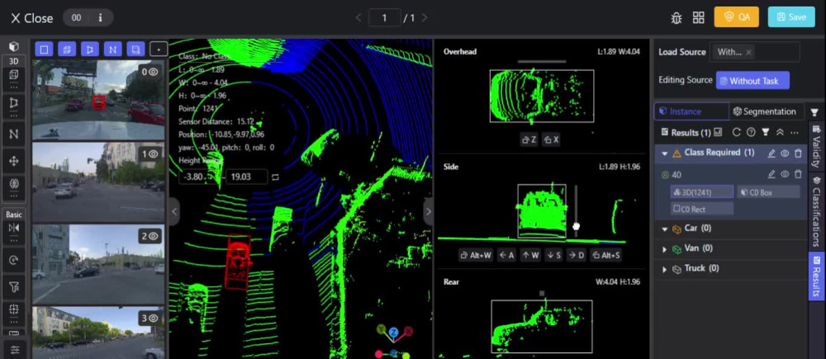Click the frame number input showing 1
This screenshot has height=359, width=826.
pos(384,18)
